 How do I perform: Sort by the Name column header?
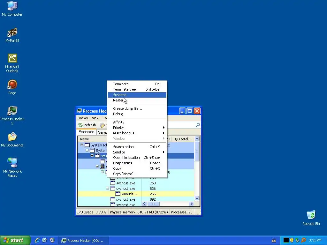[x=92, y=139]
